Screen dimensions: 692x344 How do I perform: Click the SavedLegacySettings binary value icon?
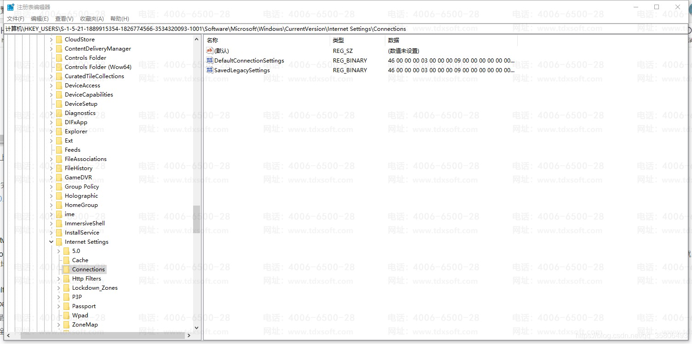tap(210, 70)
